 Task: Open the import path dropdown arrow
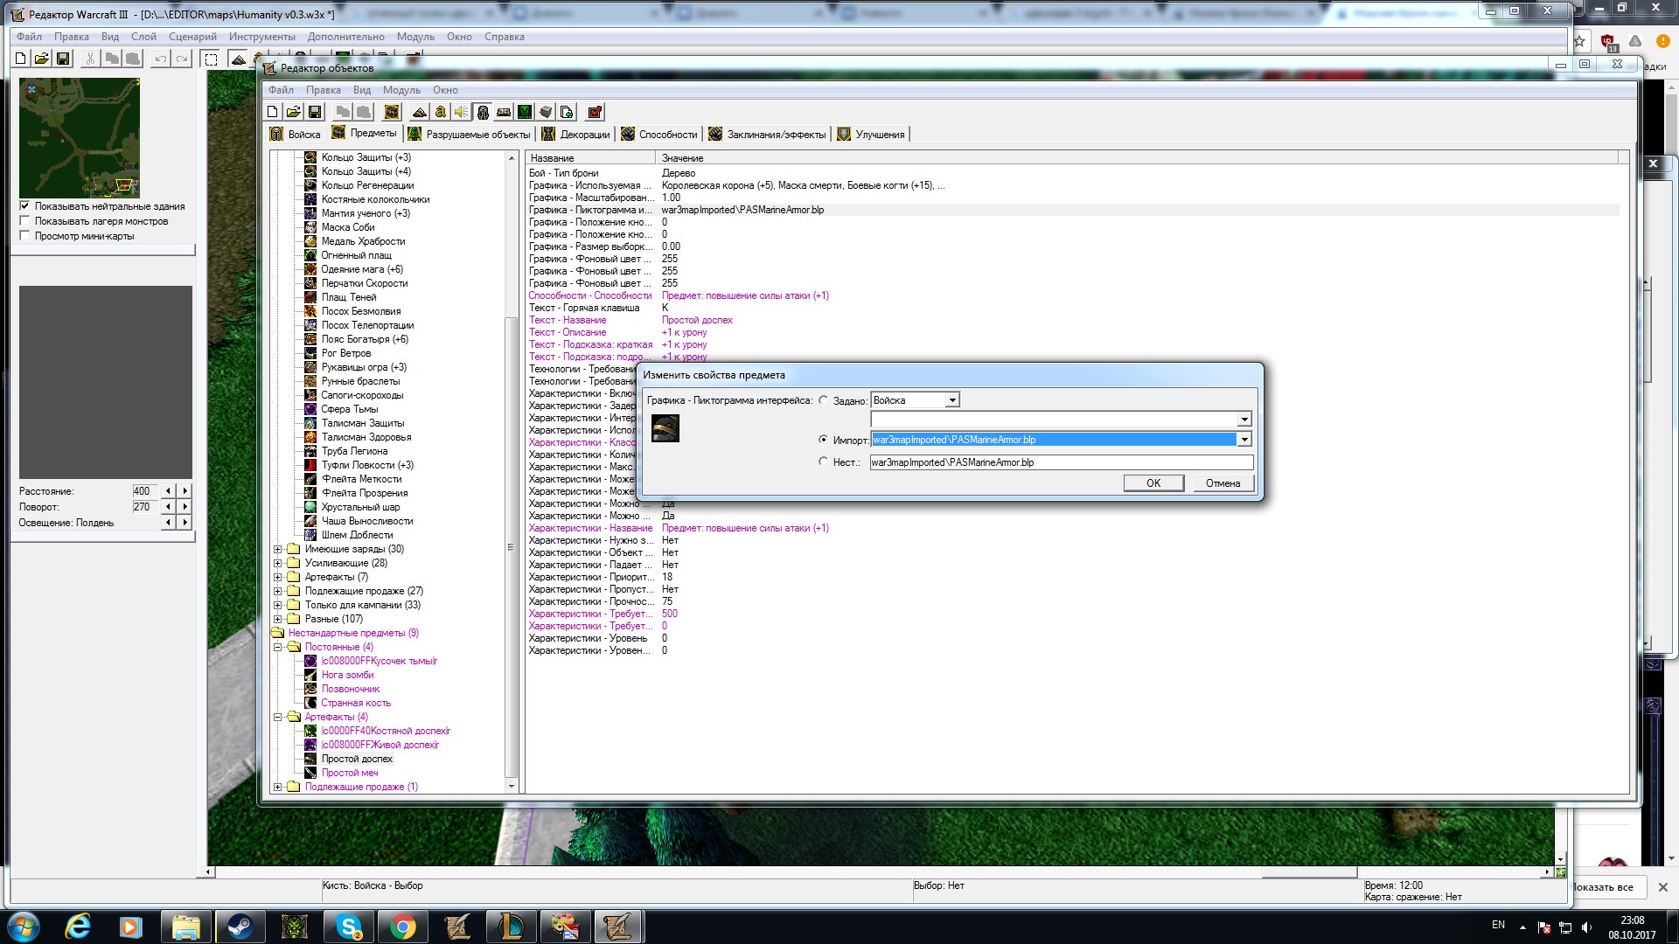1244,439
